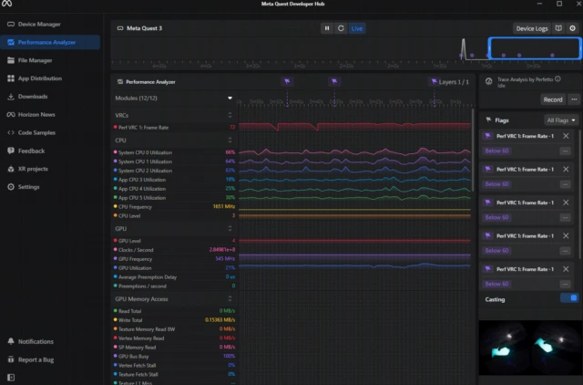Open options menu of first flag card
583x385 pixels.
coord(565,151)
